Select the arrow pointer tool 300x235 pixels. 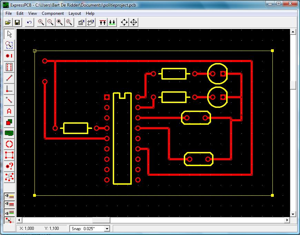coord(9,34)
